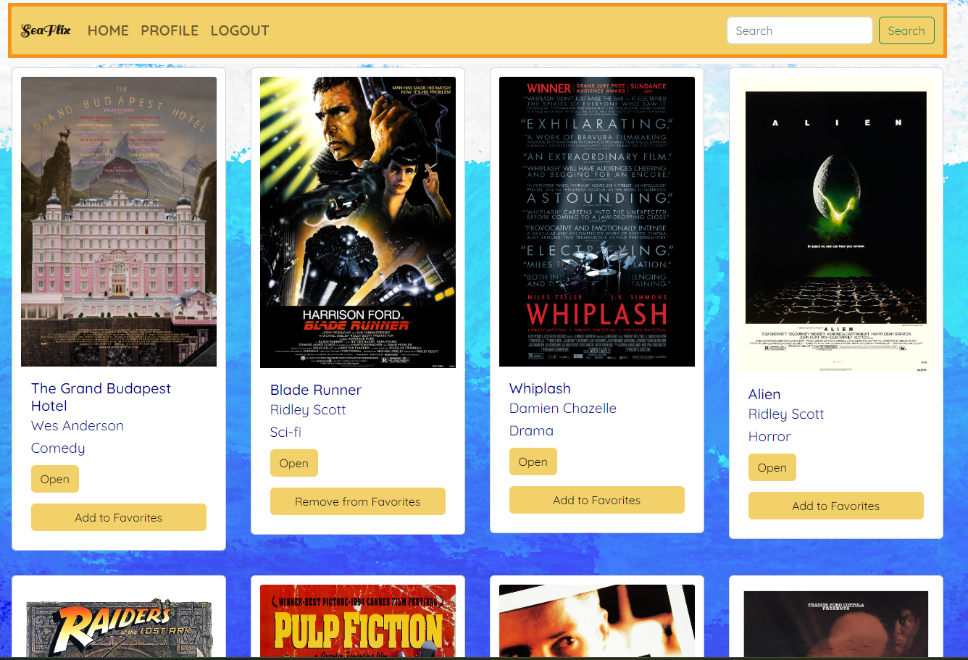The width and height of the screenshot is (968, 660).
Task: Open the PROFILE page
Action: click(x=170, y=30)
